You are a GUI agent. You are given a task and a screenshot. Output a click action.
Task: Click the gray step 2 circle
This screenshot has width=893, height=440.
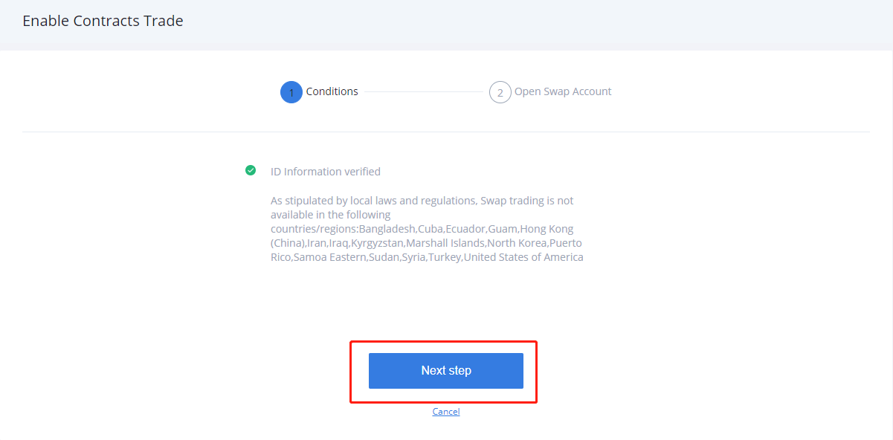tap(500, 92)
